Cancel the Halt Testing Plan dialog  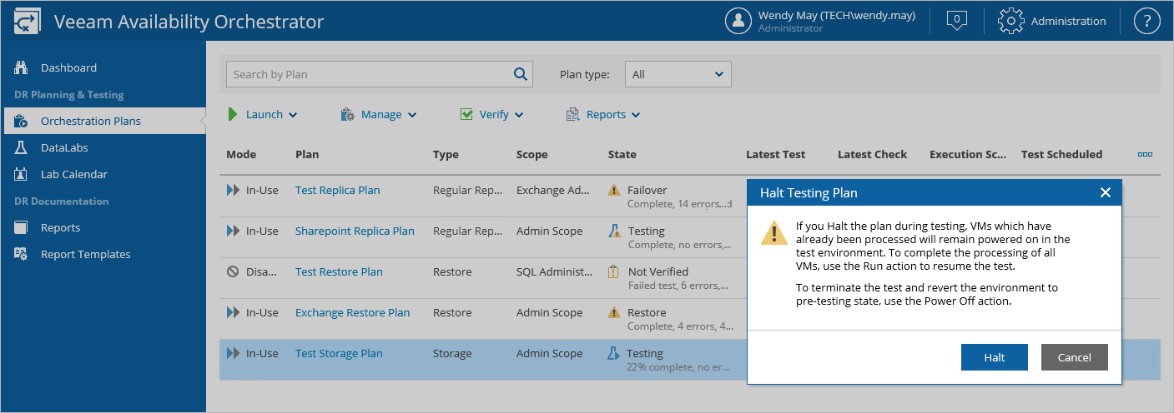[x=1074, y=357]
